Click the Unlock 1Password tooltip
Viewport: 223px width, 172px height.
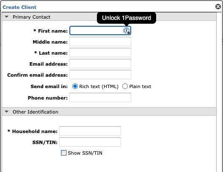(x=127, y=18)
